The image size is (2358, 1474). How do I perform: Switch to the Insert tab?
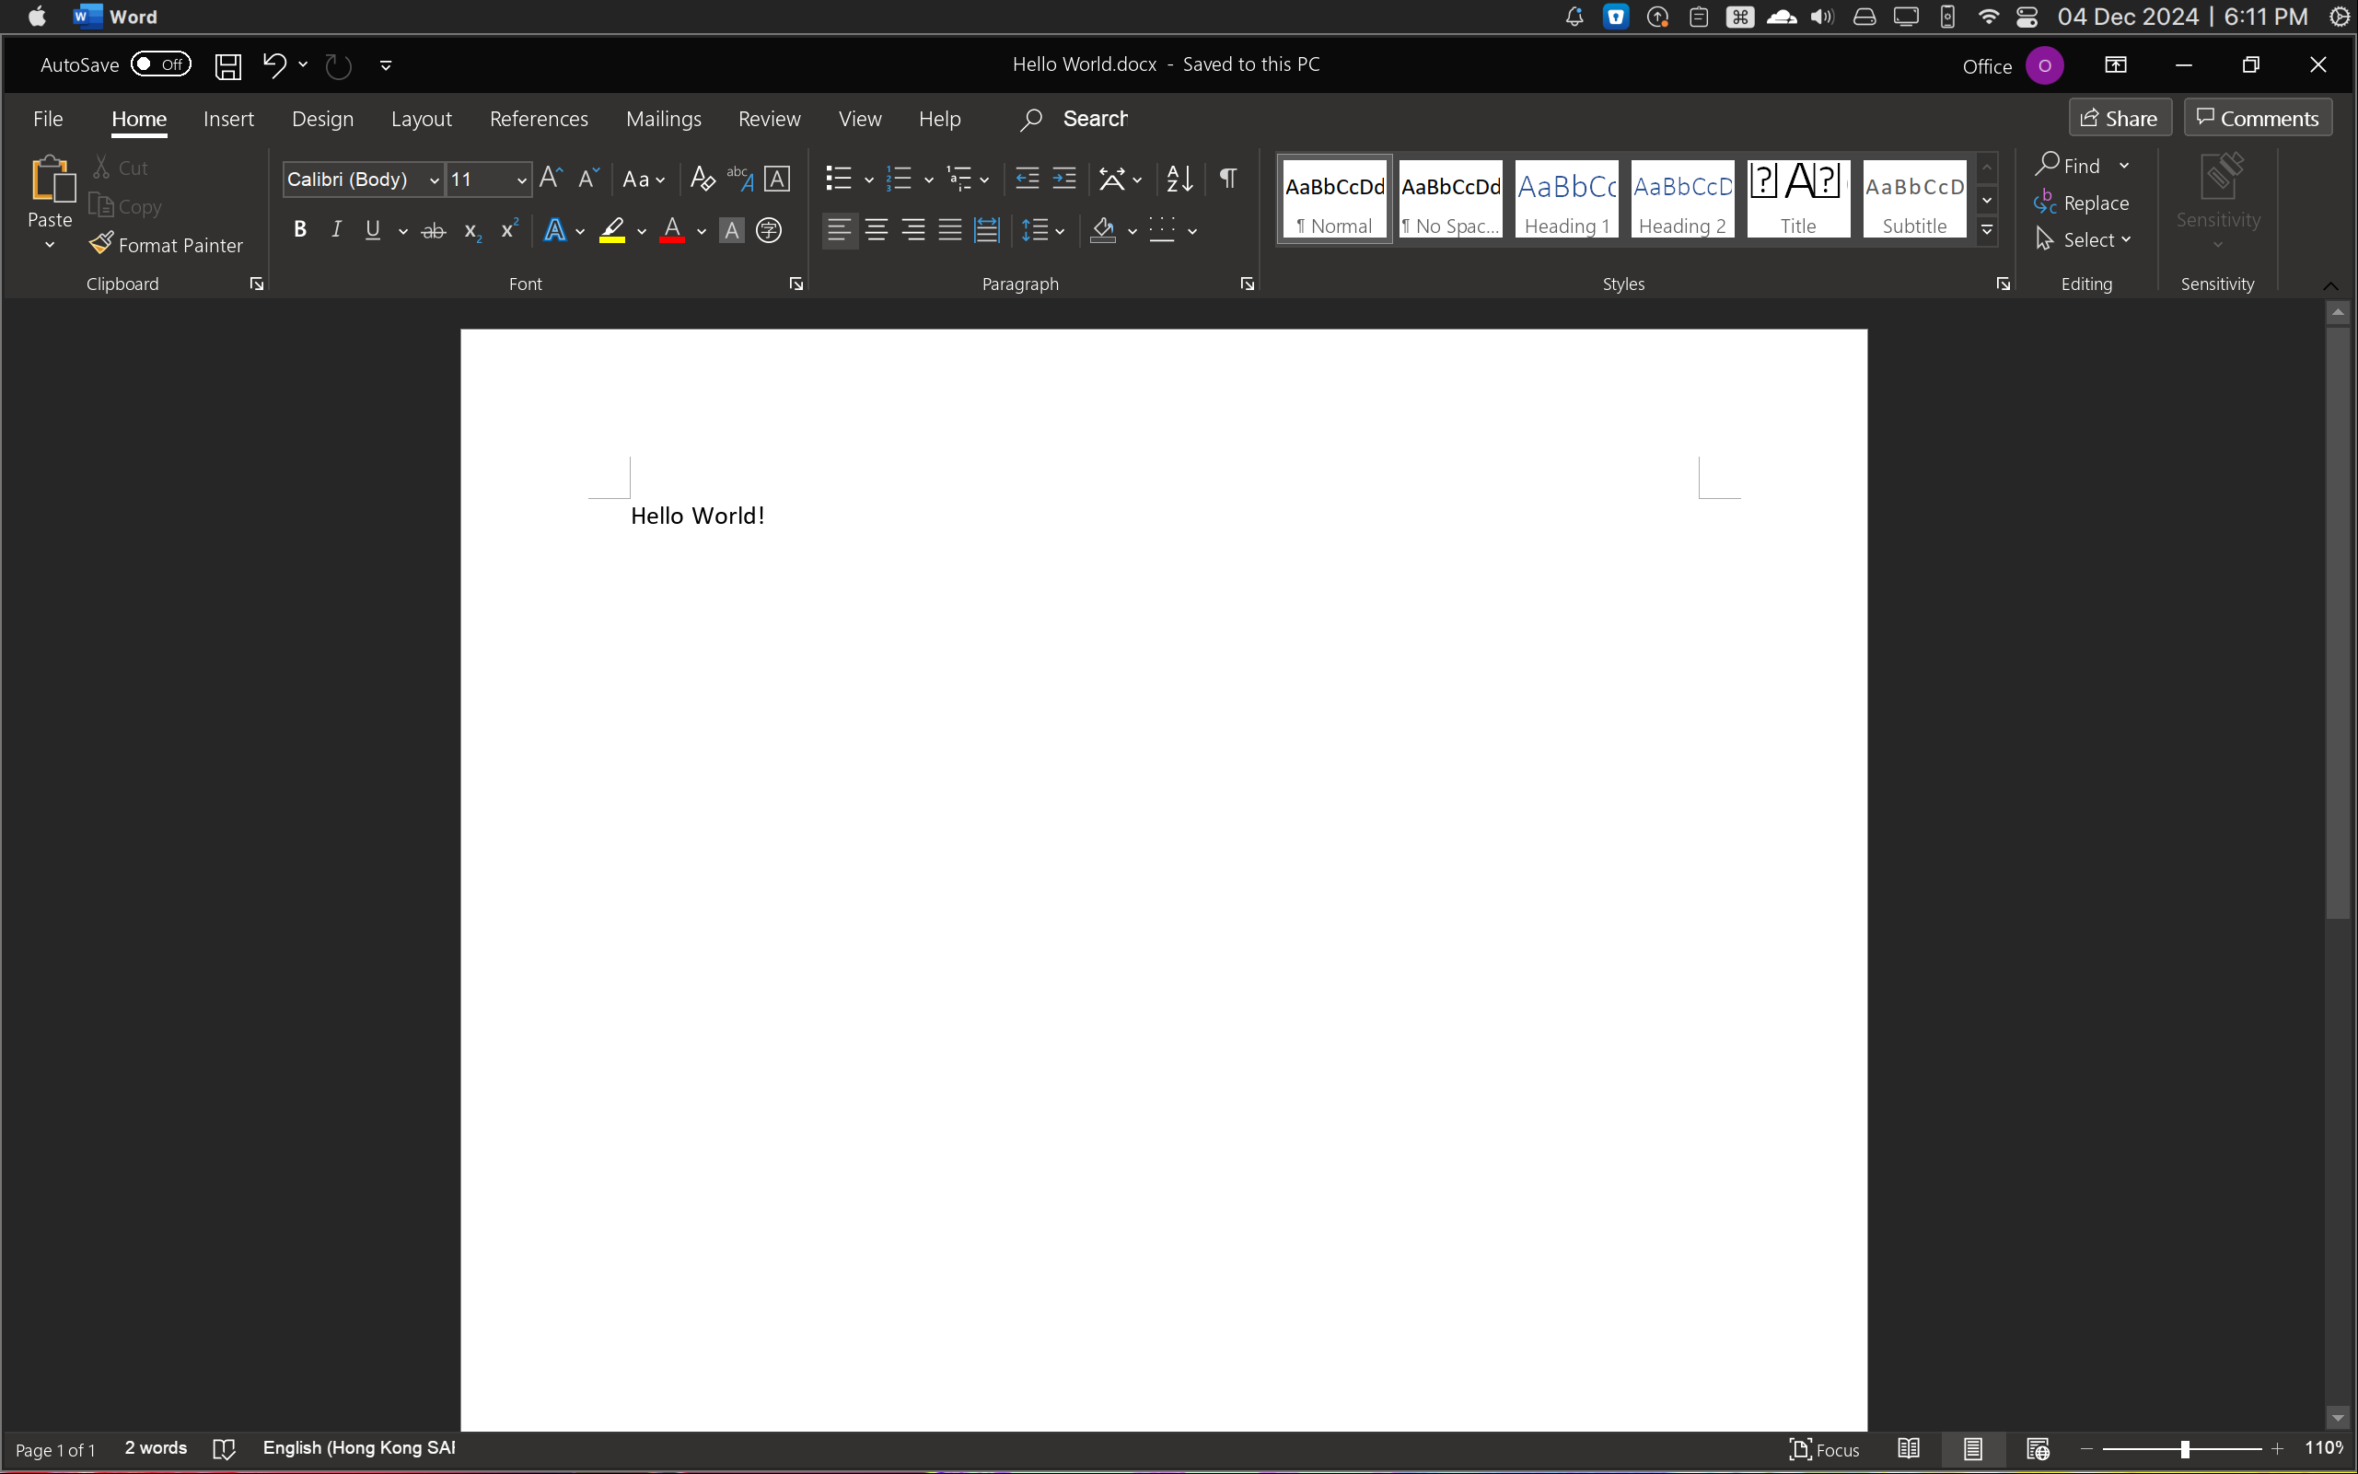227,118
